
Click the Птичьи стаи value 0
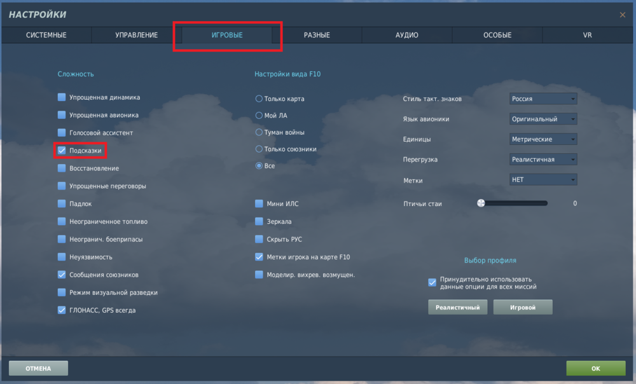(575, 203)
